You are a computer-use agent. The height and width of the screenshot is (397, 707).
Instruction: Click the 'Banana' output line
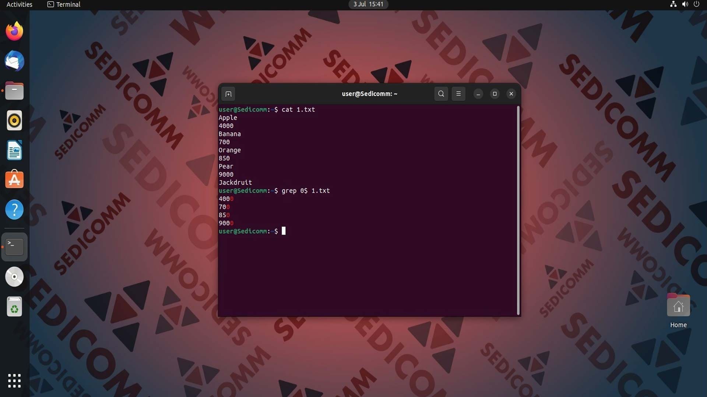(230, 134)
